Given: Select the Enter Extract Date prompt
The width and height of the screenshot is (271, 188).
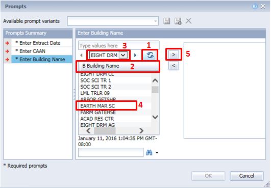Looking at the screenshot, I should [38, 43].
